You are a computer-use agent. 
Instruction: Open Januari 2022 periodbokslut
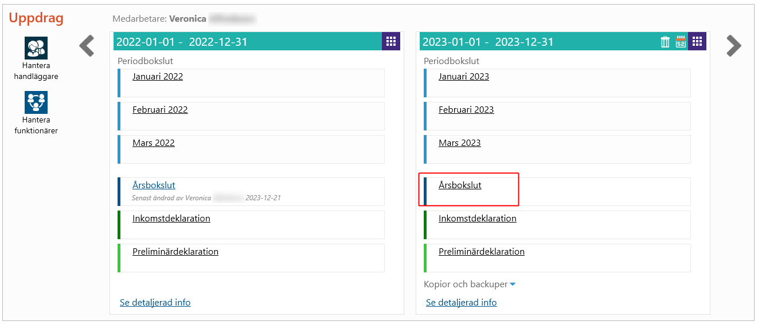[158, 77]
